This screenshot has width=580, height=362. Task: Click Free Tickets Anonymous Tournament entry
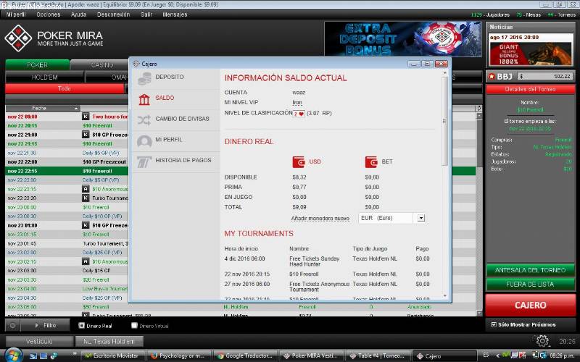[319, 287]
